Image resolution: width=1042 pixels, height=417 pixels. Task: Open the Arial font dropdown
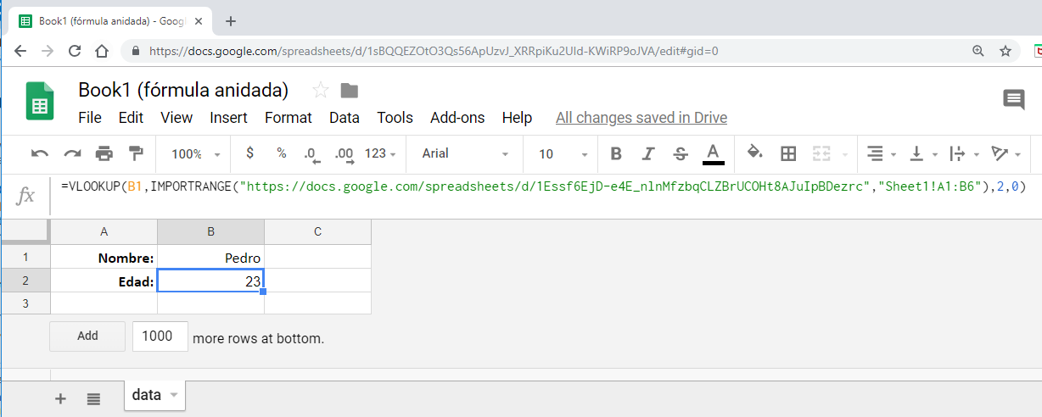tap(465, 153)
